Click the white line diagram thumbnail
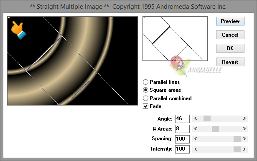This screenshot has height=161, width=257. [x=175, y=39]
